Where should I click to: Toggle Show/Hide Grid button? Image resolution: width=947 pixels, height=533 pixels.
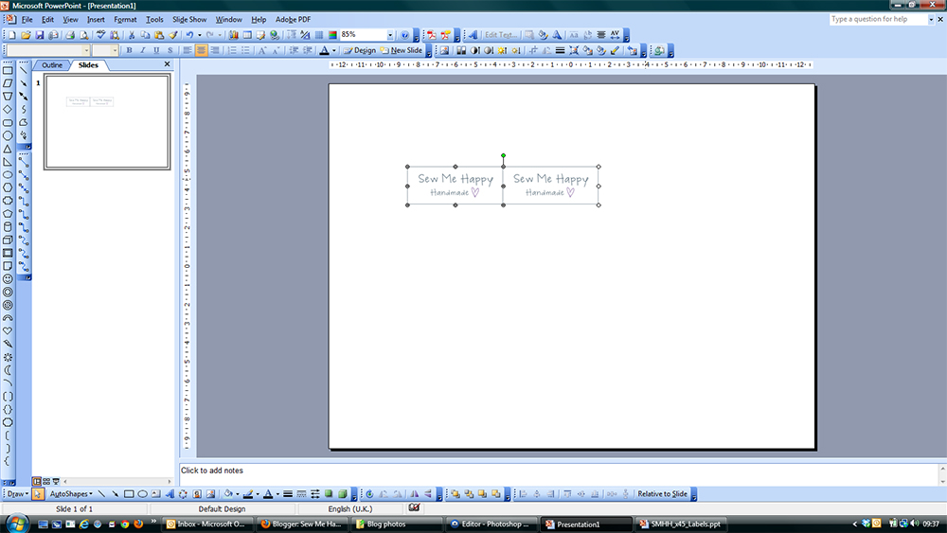319,35
